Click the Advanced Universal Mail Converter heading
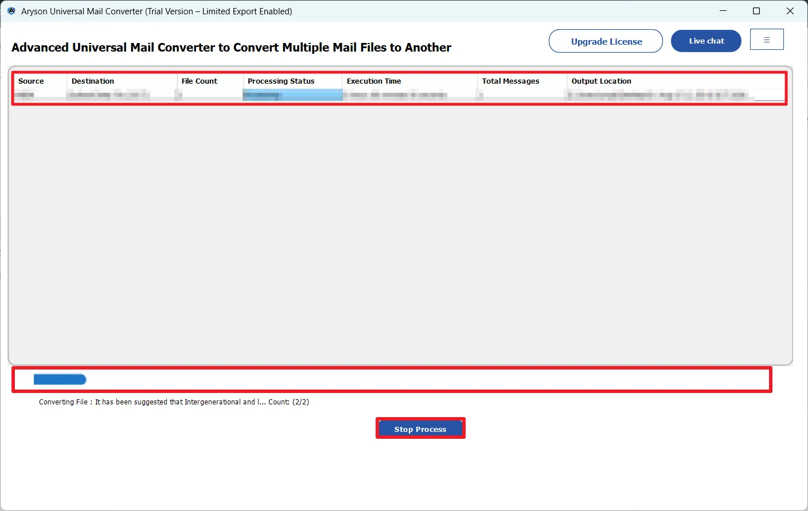 (x=231, y=48)
